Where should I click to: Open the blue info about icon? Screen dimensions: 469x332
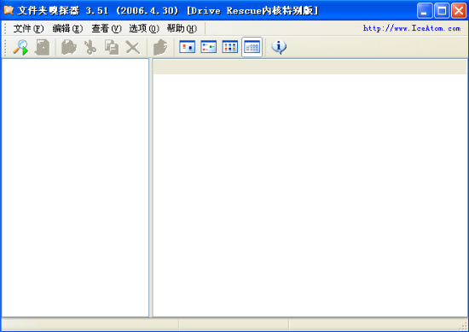tap(279, 47)
